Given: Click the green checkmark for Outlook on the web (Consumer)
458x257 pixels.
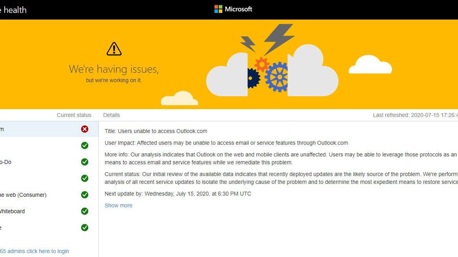Looking at the screenshot, I should pyautogui.click(x=85, y=195).
